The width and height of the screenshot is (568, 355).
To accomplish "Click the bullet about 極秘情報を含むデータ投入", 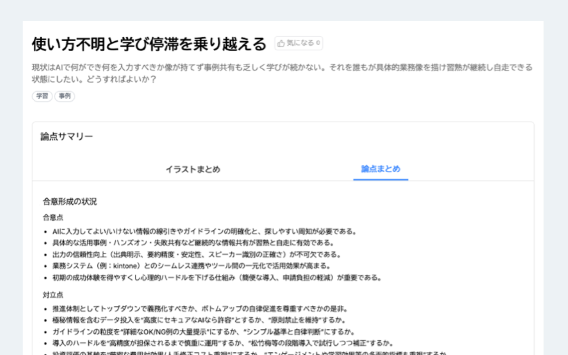I will click(x=199, y=320).
